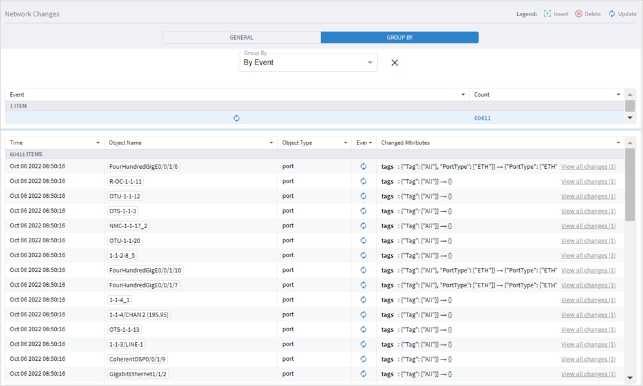Screen dimensions: 643x386
Task: Click the Update event icon beside R-OC-1-1-11
Action: pyautogui.click(x=363, y=181)
